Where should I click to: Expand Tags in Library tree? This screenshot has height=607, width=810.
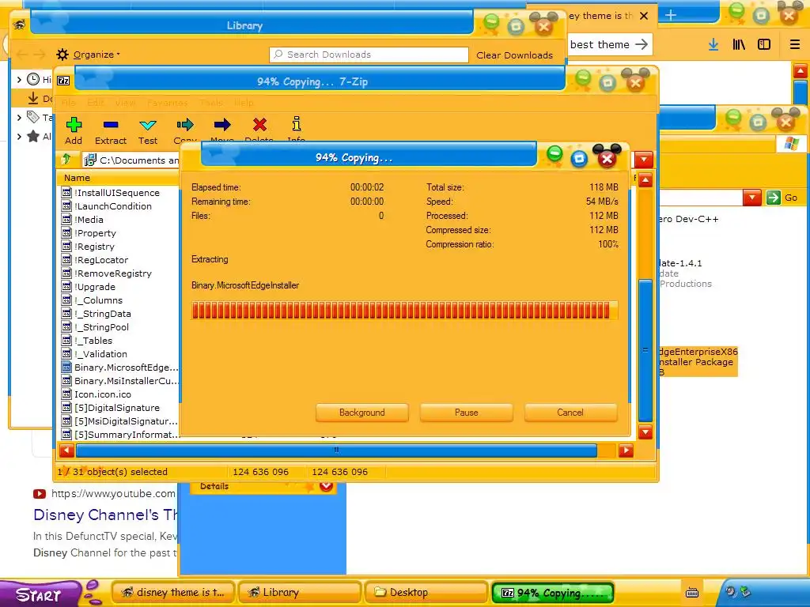click(x=19, y=118)
